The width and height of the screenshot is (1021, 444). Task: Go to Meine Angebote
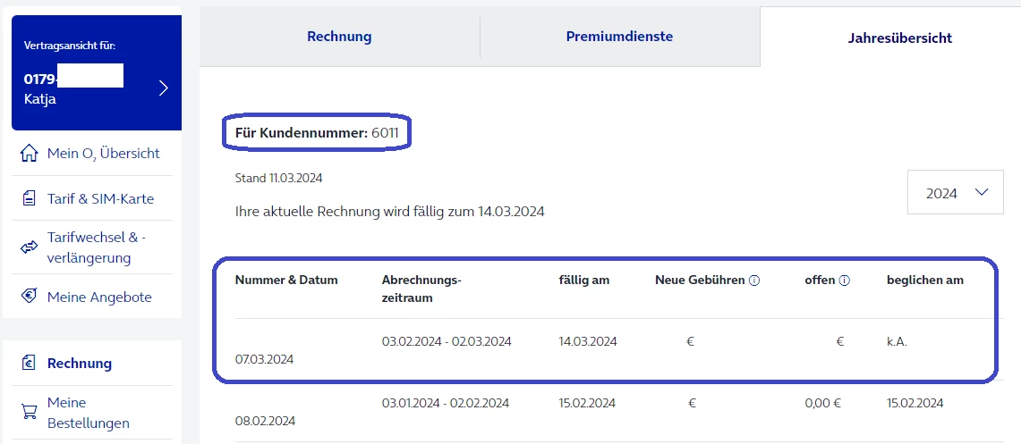point(99,297)
